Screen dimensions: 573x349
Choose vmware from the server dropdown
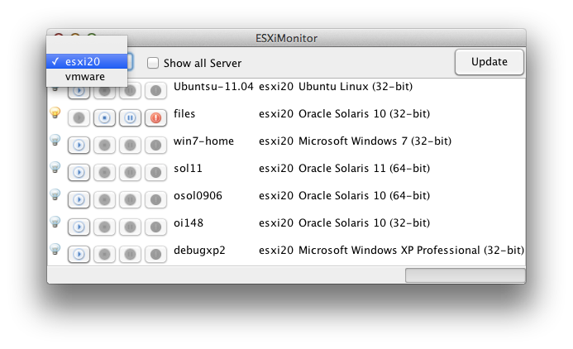[x=87, y=76]
